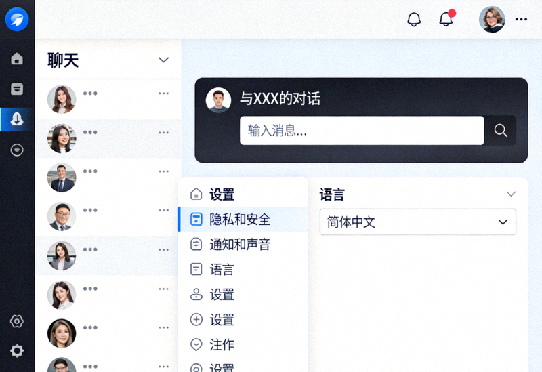542x372 pixels.
Task: Open more options for the first chat
Action: (x=163, y=94)
